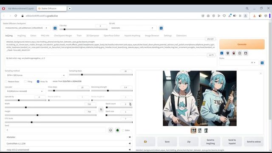Show extra networks (red card icon)
This screenshot has height=153, width=272.
[234, 53]
